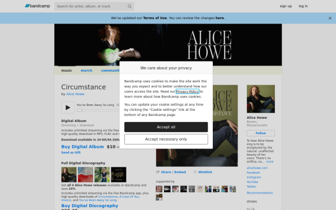The height and width of the screenshot is (210, 336).
Task: Open the supporter avatar on second row
Action: point(159,197)
